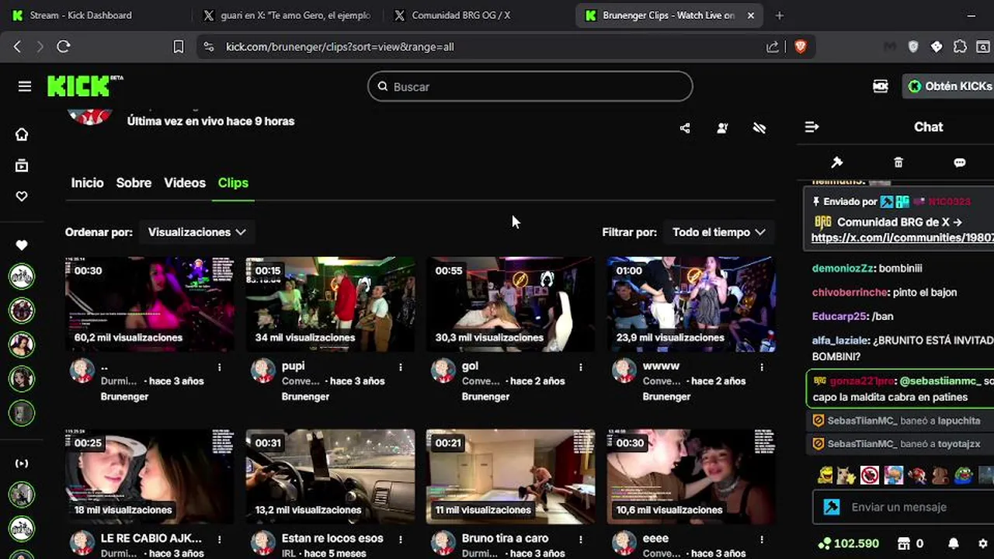Image resolution: width=994 pixels, height=559 pixels.
Task: Switch to the Inicio channel tab
Action: [87, 183]
